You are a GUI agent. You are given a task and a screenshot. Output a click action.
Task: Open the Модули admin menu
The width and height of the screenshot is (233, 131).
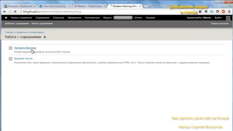coord(107,18)
